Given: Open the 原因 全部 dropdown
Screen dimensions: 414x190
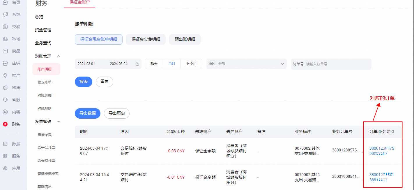Looking at the screenshot, I should click(247, 64).
